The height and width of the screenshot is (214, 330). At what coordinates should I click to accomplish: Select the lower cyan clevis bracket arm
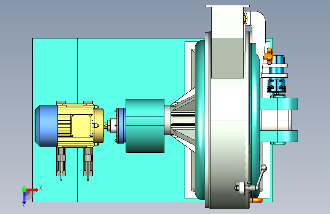coord(279,136)
